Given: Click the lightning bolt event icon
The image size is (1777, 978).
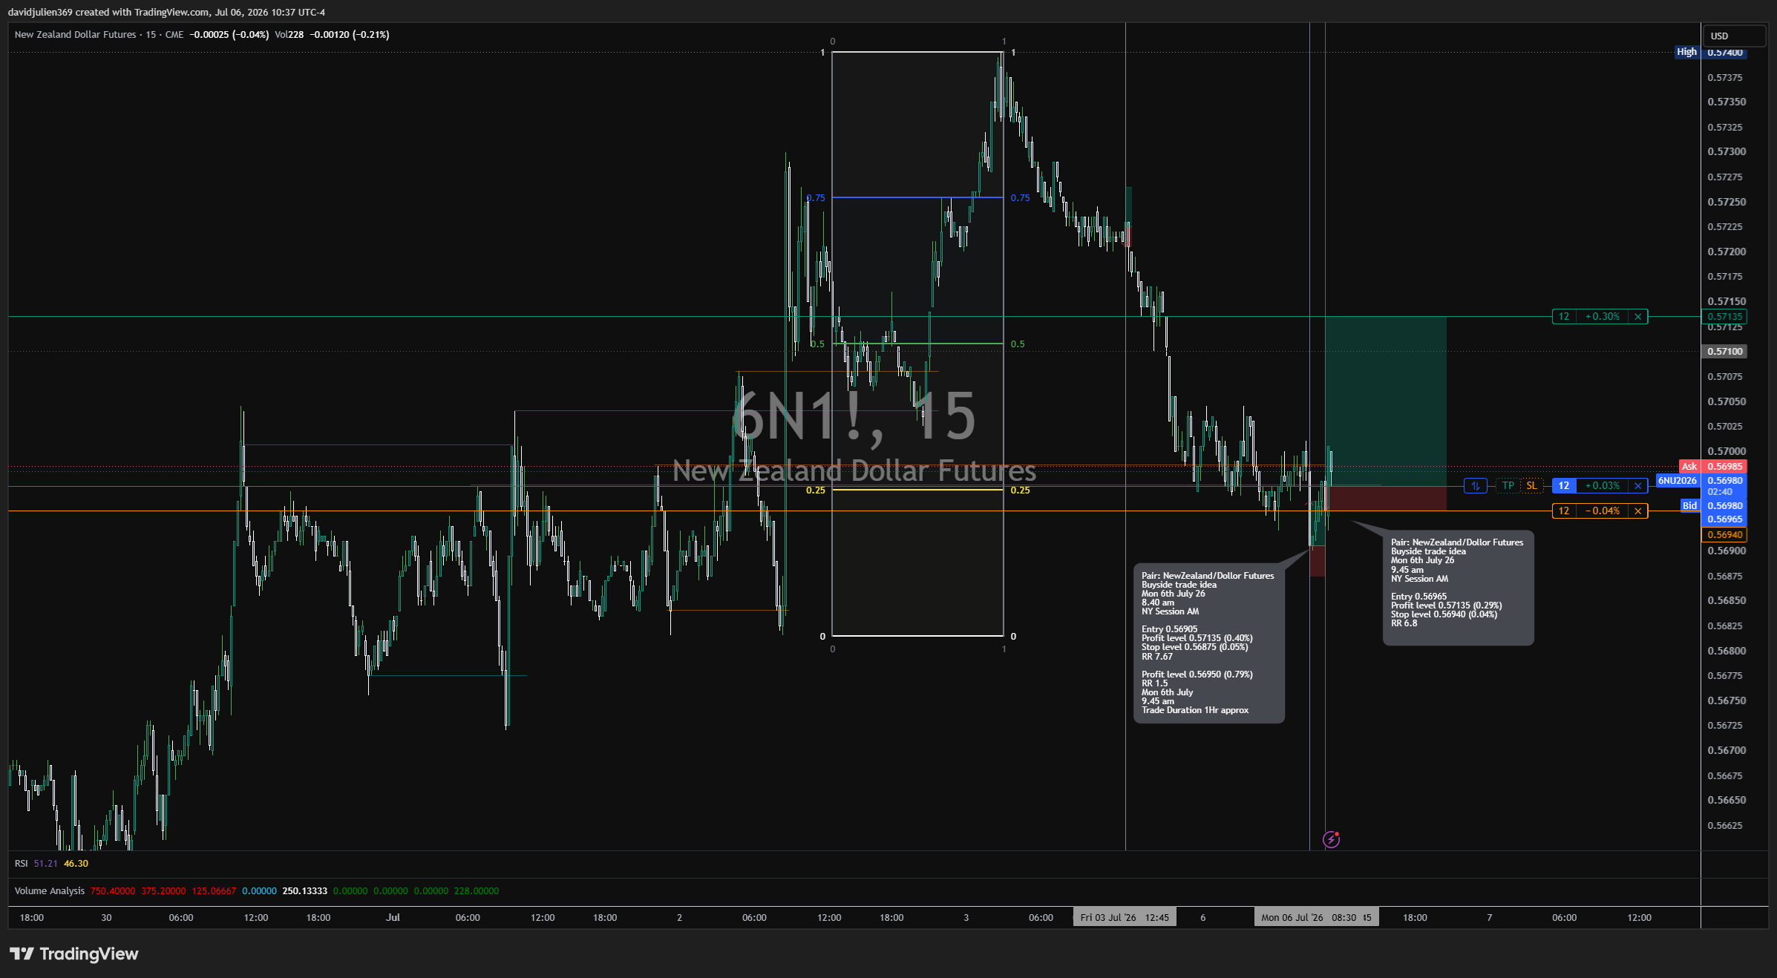Looking at the screenshot, I should 1332,839.
